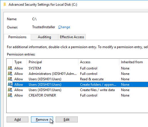
Task: Remove the selected permission entry
Action: click(42, 120)
